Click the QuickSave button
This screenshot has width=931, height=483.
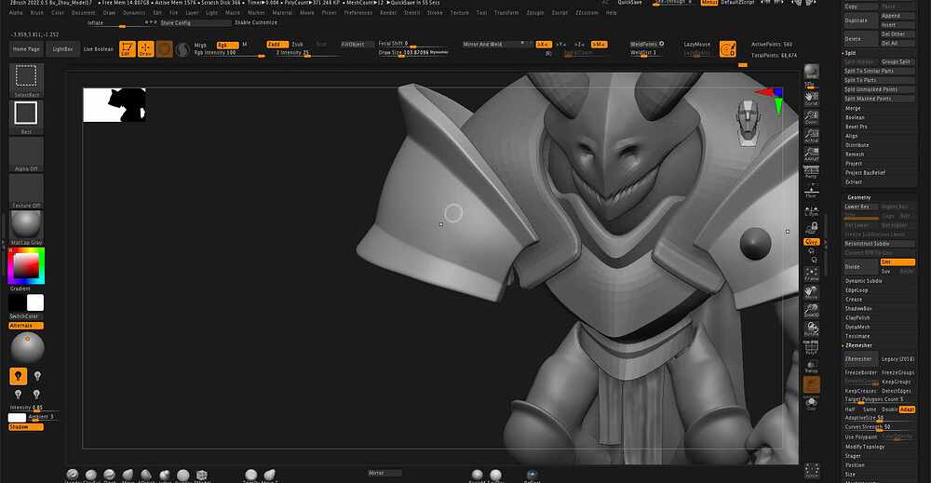click(x=629, y=3)
